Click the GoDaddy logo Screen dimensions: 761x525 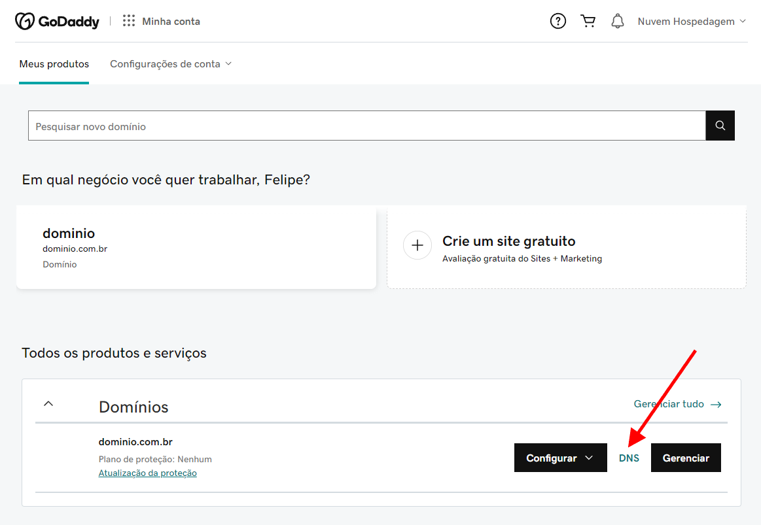[x=57, y=22]
